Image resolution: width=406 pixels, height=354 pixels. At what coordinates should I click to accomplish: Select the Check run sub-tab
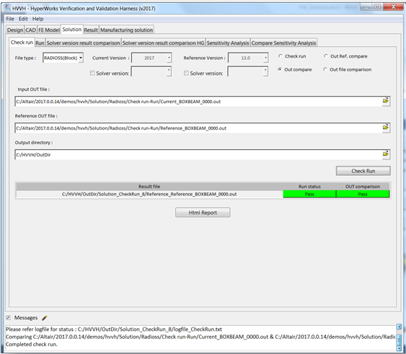pos(22,43)
